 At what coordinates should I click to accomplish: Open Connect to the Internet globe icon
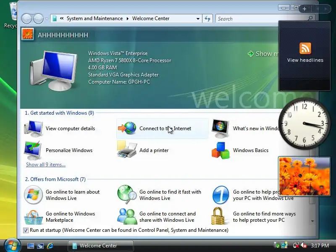(x=127, y=128)
